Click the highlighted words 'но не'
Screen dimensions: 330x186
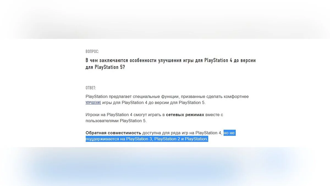pos(229,133)
